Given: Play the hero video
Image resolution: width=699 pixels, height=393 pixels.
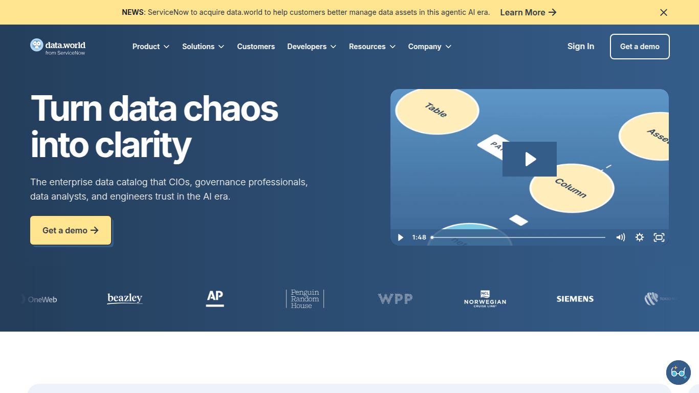Looking at the screenshot, I should [x=530, y=159].
